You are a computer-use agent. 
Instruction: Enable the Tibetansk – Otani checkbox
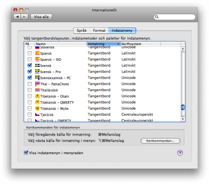[x=29, y=96]
